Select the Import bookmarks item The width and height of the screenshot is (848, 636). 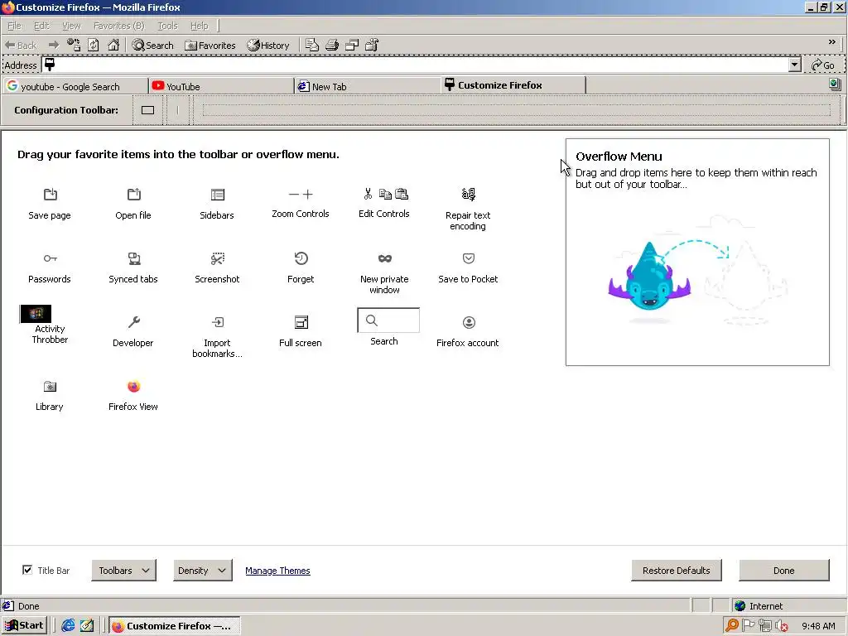click(218, 338)
